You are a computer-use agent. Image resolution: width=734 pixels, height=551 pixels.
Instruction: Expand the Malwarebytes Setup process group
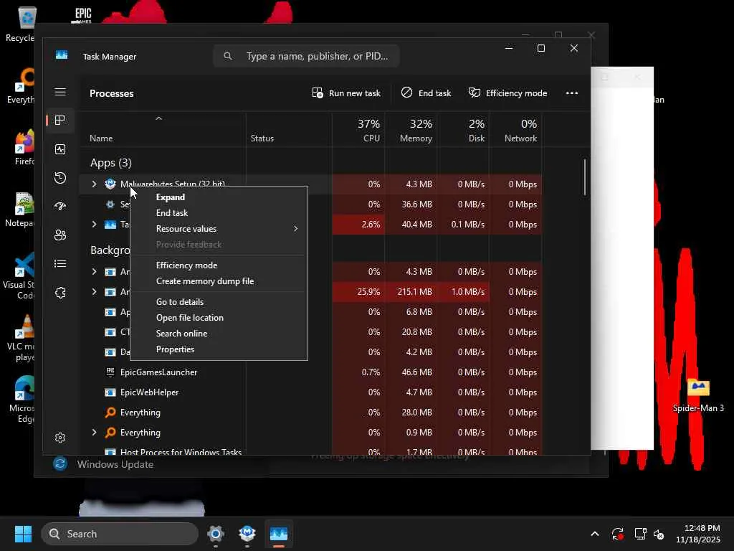(x=94, y=184)
